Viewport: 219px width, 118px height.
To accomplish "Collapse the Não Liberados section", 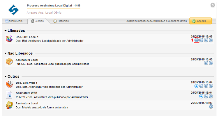I will click(6, 53).
